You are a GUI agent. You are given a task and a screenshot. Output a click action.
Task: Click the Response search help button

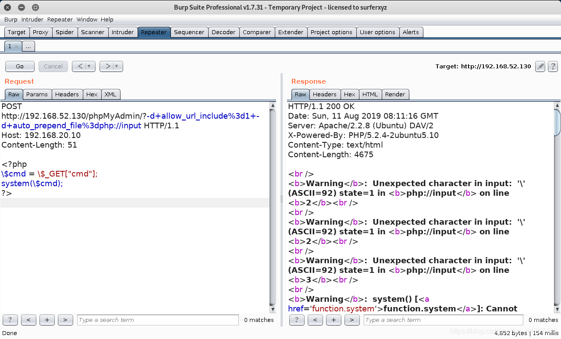click(297, 320)
